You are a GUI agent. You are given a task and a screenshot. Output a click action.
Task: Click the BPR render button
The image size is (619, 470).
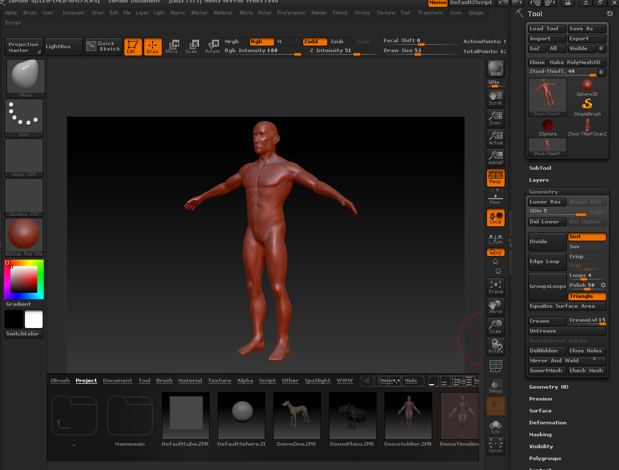[496, 68]
